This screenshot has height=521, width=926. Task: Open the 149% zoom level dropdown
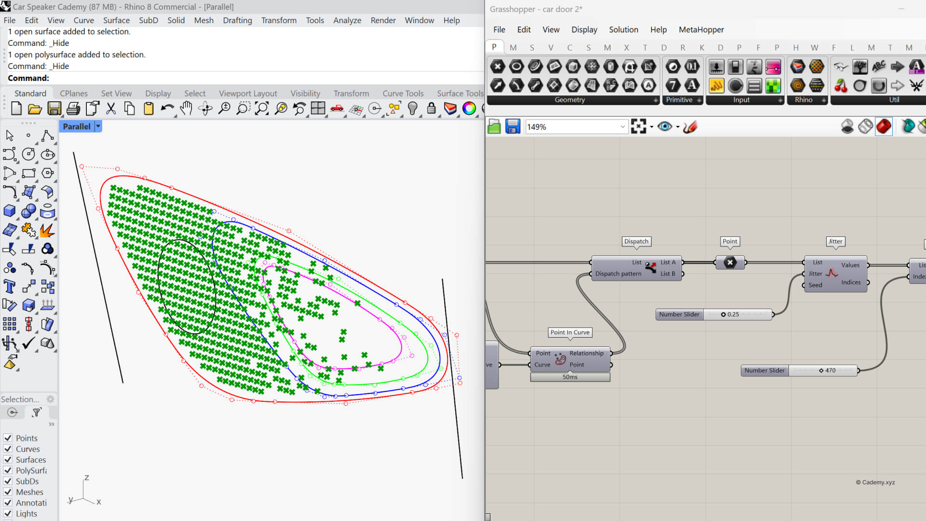click(x=622, y=127)
